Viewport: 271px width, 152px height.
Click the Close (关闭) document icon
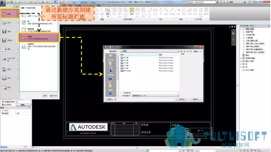(4, 87)
